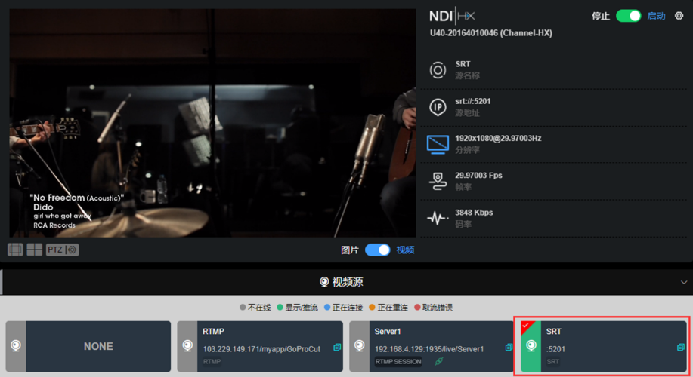Click srt://:5201 source address text
Viewport: 693px width, 377px height.
point(472,101)
